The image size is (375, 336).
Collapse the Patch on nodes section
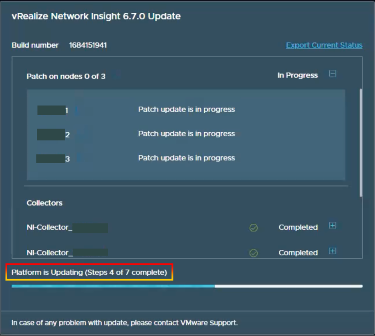point(333,73)
